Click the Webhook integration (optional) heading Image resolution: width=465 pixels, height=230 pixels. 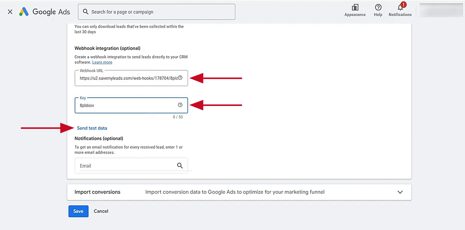(x=107, y=48)
